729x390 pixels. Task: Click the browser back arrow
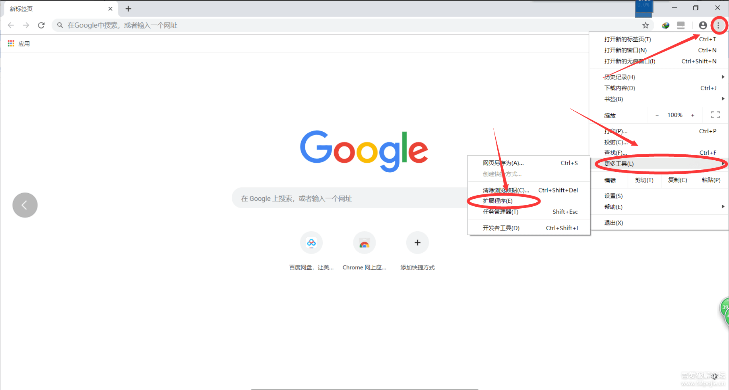click(11, 25)
